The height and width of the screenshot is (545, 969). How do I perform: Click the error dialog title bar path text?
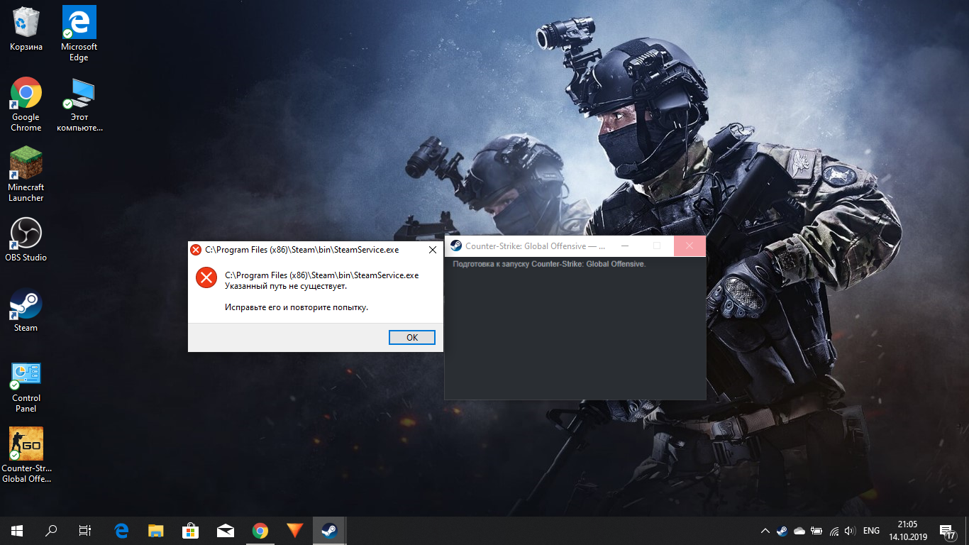pyautogui.click(x=302, y=250)
